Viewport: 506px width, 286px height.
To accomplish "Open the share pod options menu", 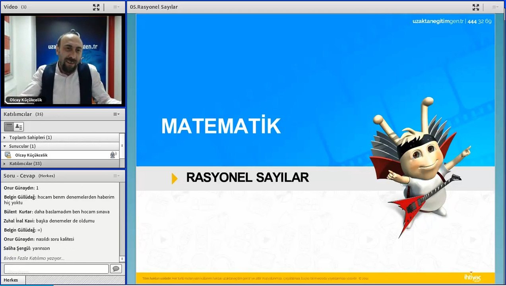I will tap(495, 7).
